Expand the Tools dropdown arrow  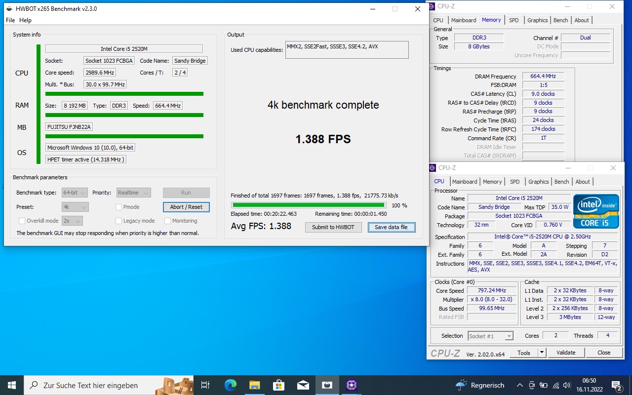(x=542, y=353)
